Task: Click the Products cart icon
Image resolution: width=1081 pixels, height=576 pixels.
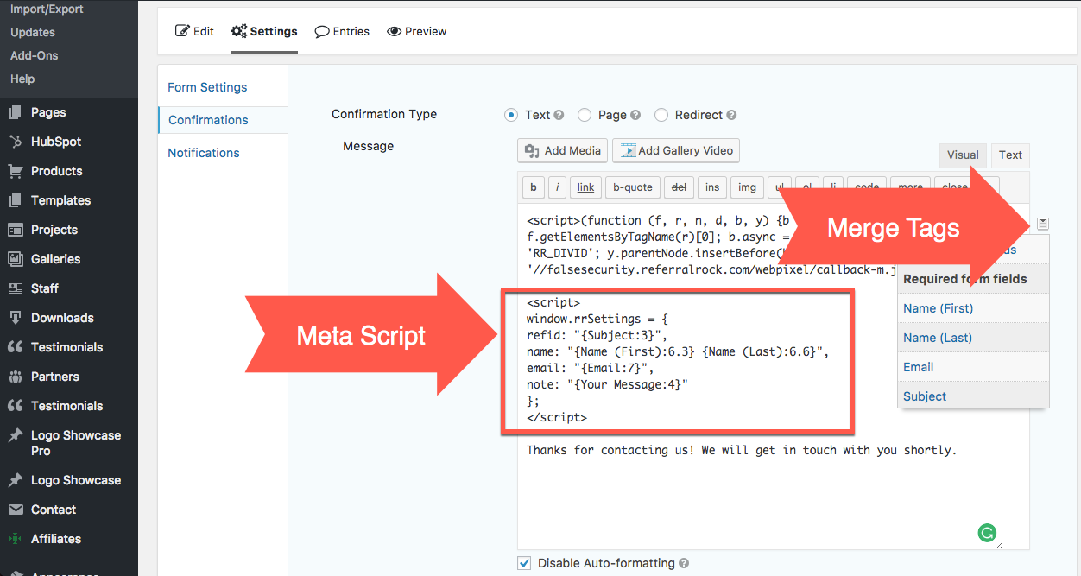Action: [15, 171]
